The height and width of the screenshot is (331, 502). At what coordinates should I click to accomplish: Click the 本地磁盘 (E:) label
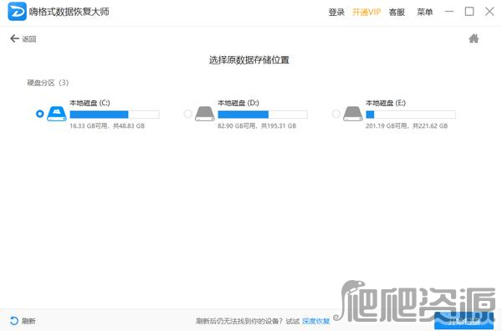click(386, 103)
